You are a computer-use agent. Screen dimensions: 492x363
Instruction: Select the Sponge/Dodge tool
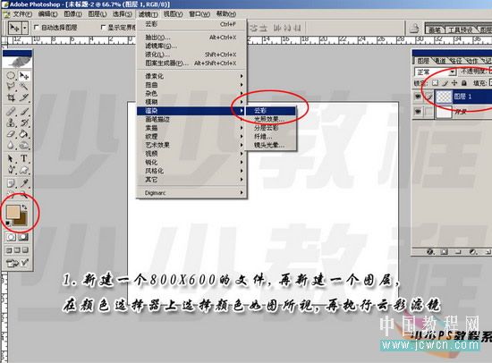coord(24,145)
